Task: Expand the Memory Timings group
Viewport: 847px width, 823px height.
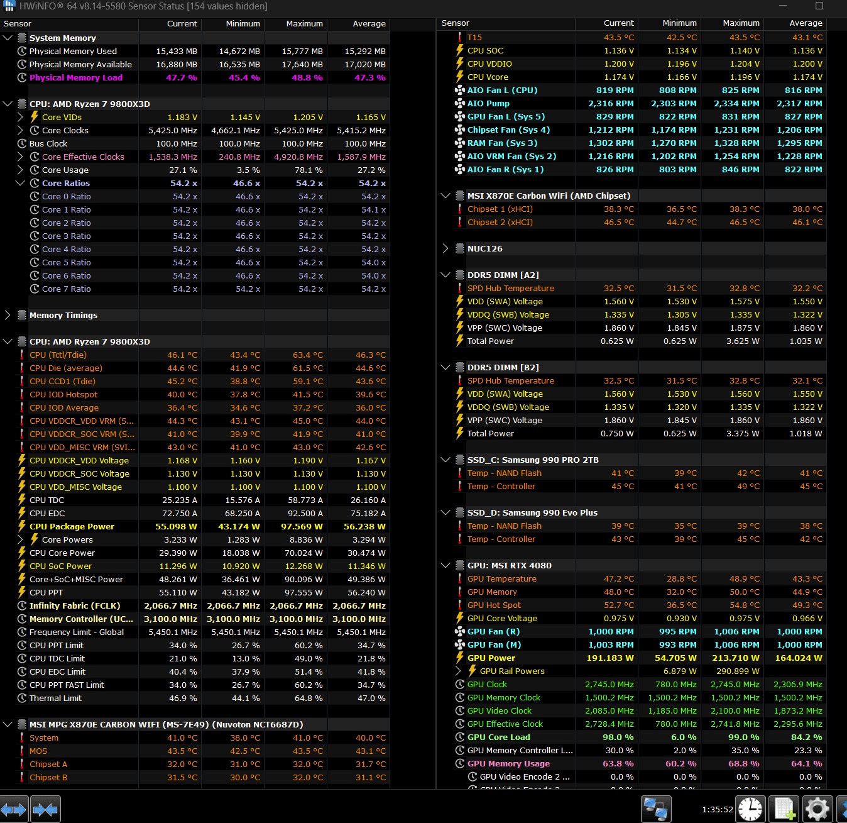Action: 8,315
